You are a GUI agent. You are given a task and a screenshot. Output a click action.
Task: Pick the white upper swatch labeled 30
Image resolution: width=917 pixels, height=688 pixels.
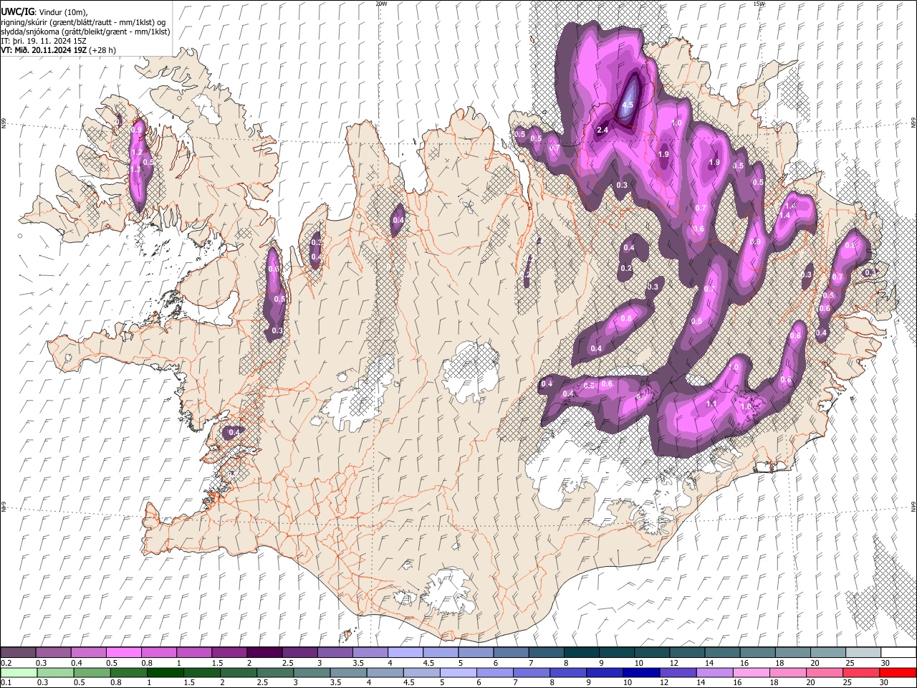tap(898, 653)
